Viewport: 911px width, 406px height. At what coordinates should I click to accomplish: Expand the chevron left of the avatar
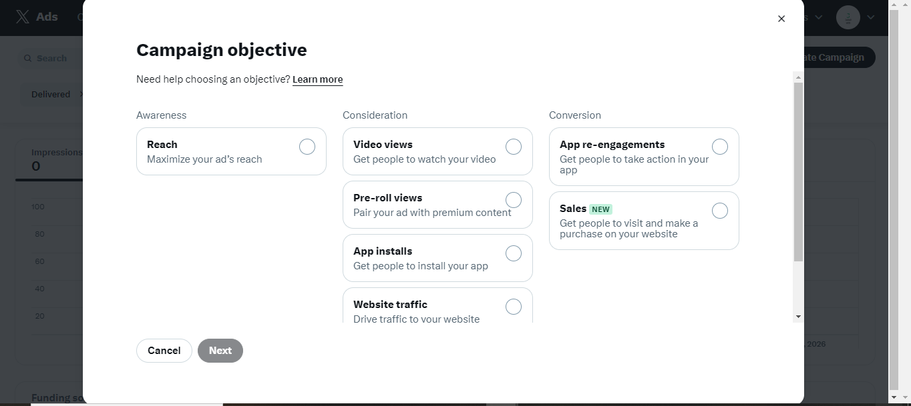click(x=819, y=17)
